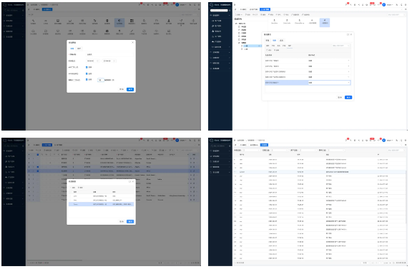Click the blue user avatar in top-right screenshot header
The image size is (412, 269).
(x=384, y=5)
